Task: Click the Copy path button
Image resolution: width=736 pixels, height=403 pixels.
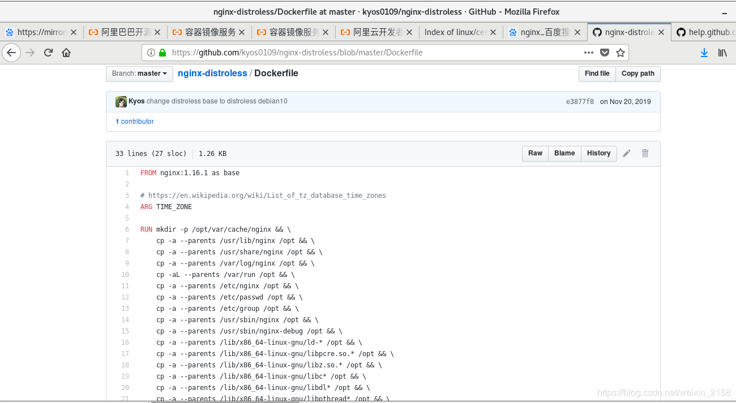Action: 637,73
